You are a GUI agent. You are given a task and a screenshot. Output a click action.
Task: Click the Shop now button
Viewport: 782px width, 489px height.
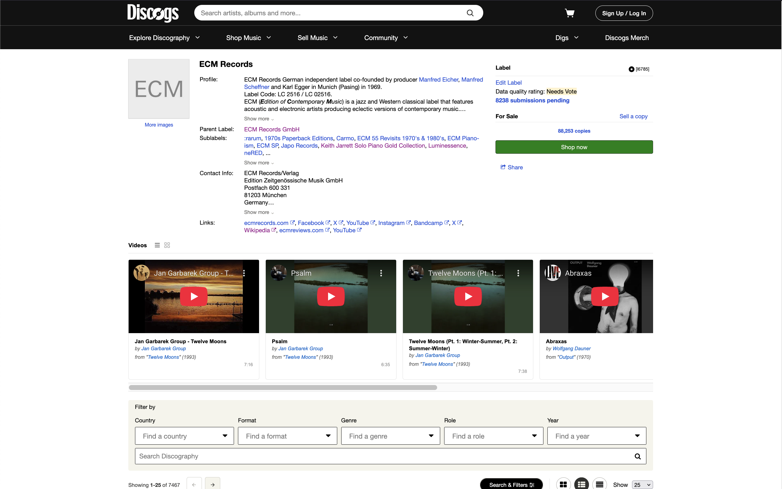pos(574,147)
